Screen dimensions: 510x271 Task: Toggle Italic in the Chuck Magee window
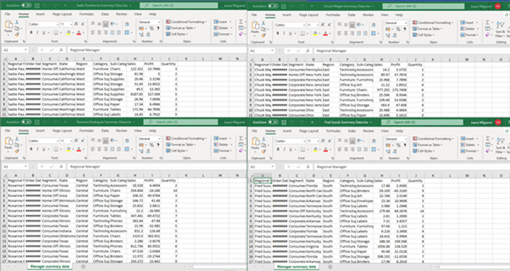coord(284,33)
